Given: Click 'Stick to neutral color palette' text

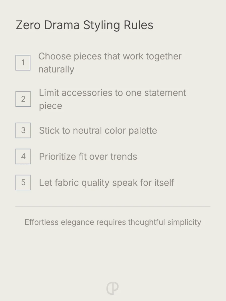Looking at the screenshot, I should click(x=98, y=131).
